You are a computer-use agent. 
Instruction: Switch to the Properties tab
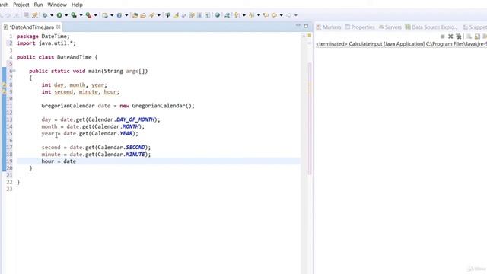[x=360, y=27]
